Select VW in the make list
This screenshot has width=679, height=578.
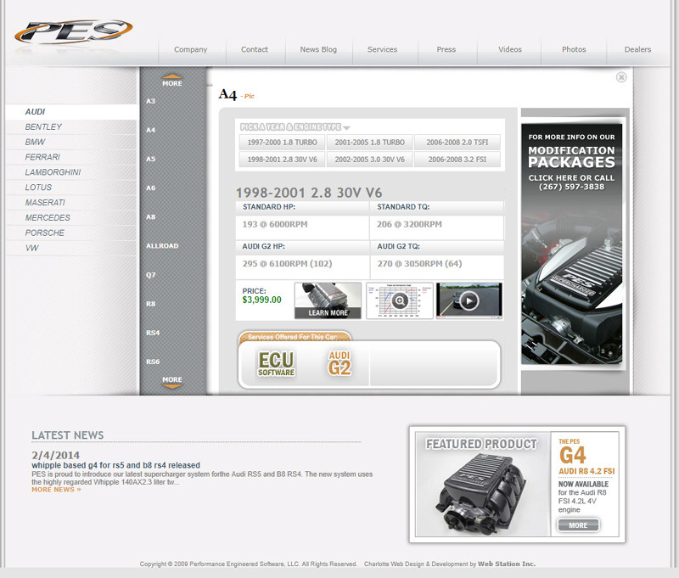click(71, 248)
